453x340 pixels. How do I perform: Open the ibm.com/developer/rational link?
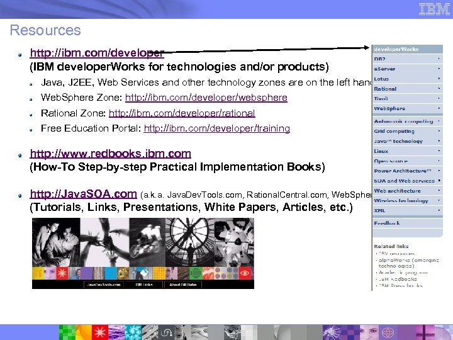pyautogui.click(x=182, y=113)
